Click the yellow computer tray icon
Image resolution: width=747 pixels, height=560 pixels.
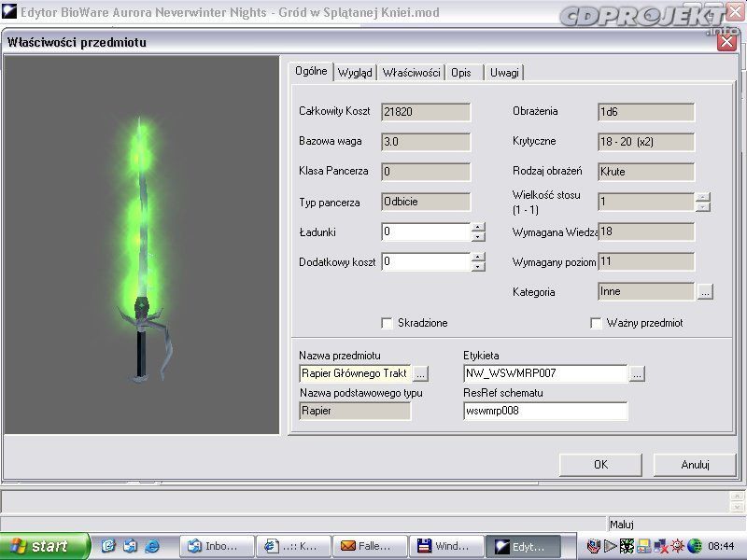(644, 546)
